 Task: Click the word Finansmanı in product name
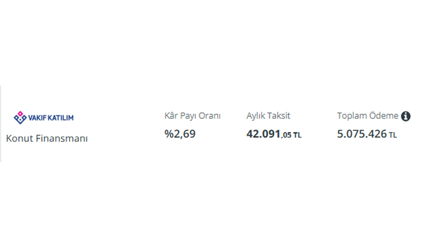pos(62,139)
